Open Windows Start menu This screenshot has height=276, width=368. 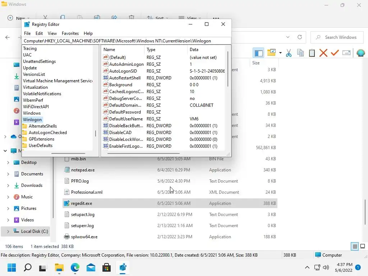[x=11, y=267]
